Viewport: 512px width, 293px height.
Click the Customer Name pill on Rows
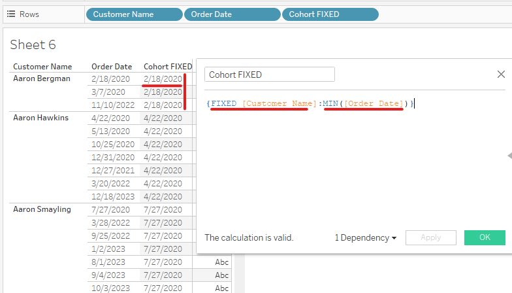pyautogui.click(x=135, y=14)
